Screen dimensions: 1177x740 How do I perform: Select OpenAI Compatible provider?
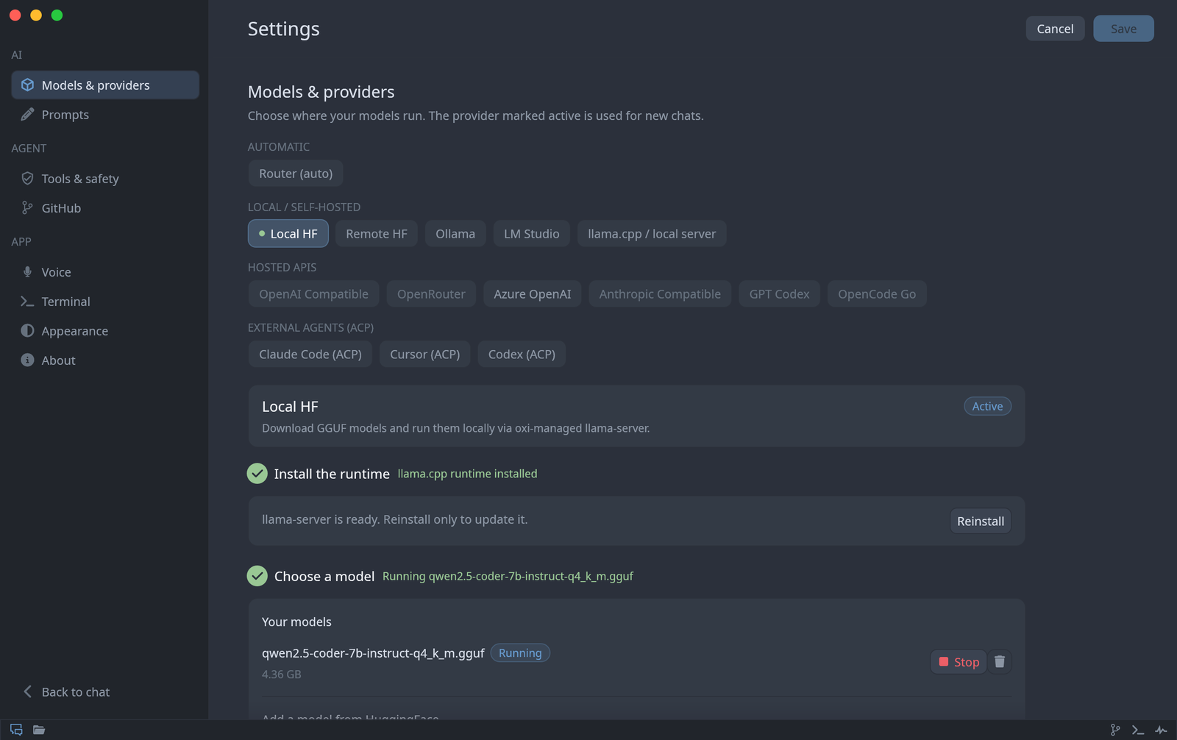pos(313,294)
